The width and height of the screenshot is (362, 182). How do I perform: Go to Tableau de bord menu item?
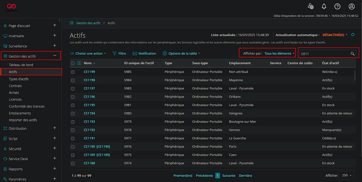pos(21,65)
